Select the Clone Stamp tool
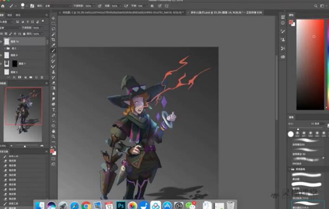Viewport: 329px width, 209px height. (53, 72)
